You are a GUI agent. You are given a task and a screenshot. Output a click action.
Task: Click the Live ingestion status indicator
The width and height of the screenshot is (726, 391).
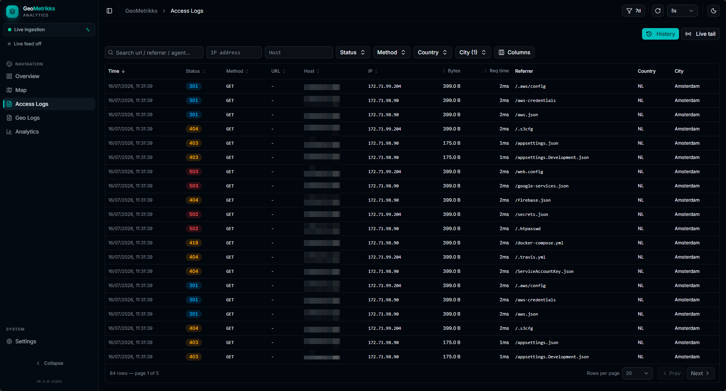49,30
